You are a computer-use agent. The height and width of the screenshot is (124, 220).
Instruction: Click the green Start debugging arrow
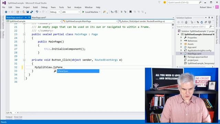click(x=83, y=12)
